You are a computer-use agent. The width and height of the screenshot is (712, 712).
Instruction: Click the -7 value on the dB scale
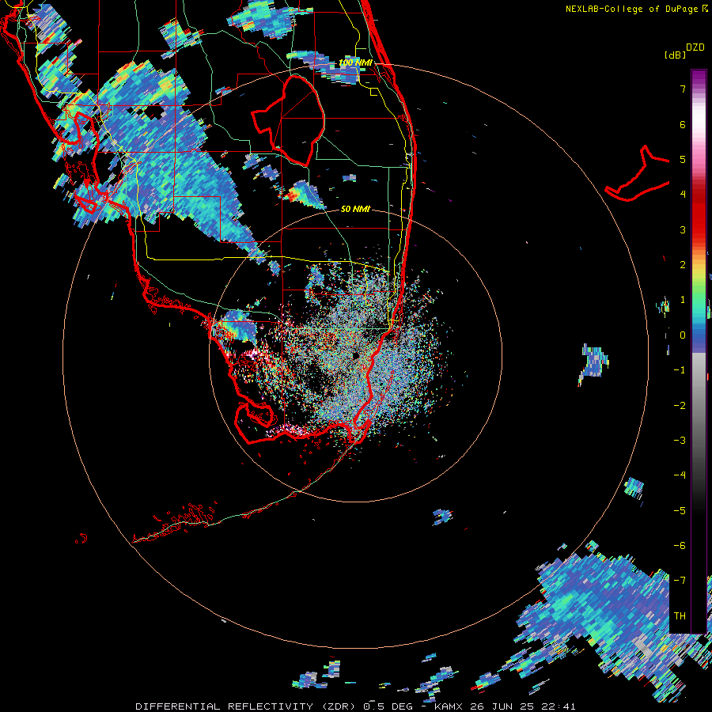pyautogui.click(x=680, y=581)
